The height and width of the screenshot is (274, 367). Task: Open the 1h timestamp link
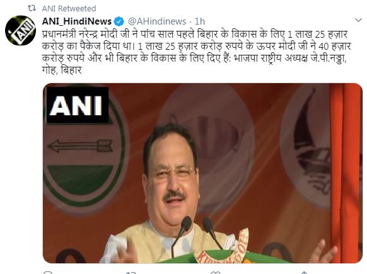coord(200,21)
